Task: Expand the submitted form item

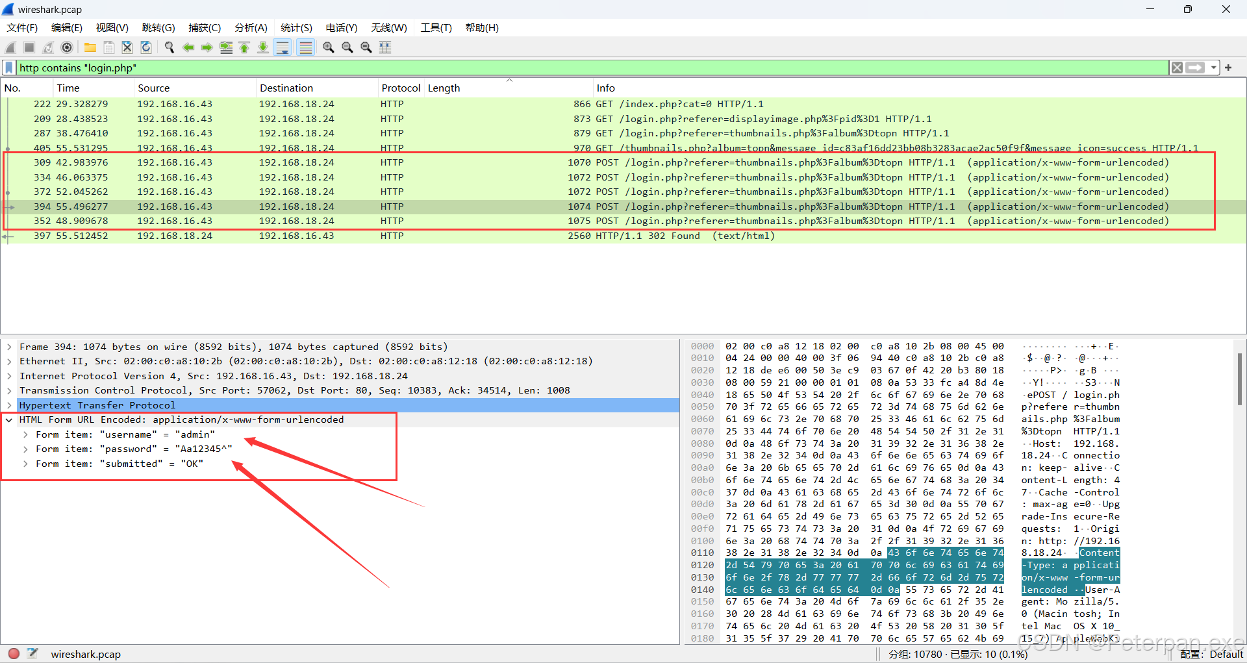Action: pyautogui.click(x=25, y=464)
